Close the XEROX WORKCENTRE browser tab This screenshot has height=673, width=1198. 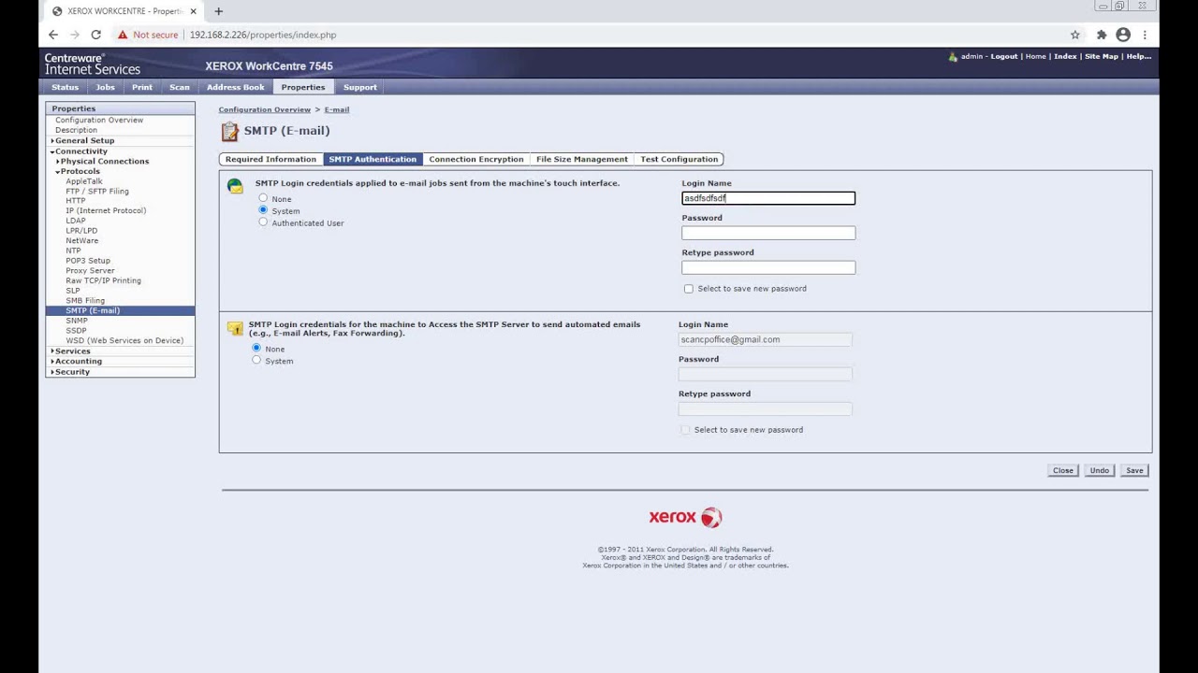(193, 11)
